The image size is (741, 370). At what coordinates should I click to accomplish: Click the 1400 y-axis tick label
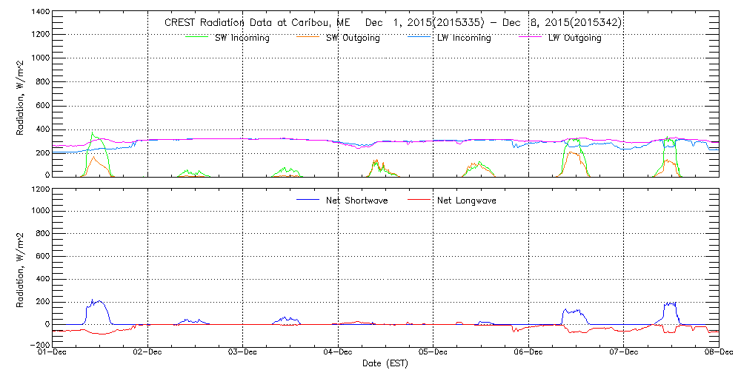click(41, 13)
